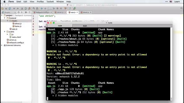Click the Find magnifier icon

click(x=34, y=8)
